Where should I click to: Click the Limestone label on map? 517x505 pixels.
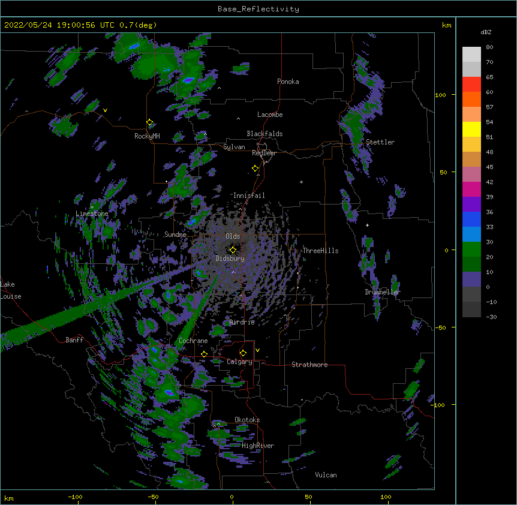[x=92, y=214]
